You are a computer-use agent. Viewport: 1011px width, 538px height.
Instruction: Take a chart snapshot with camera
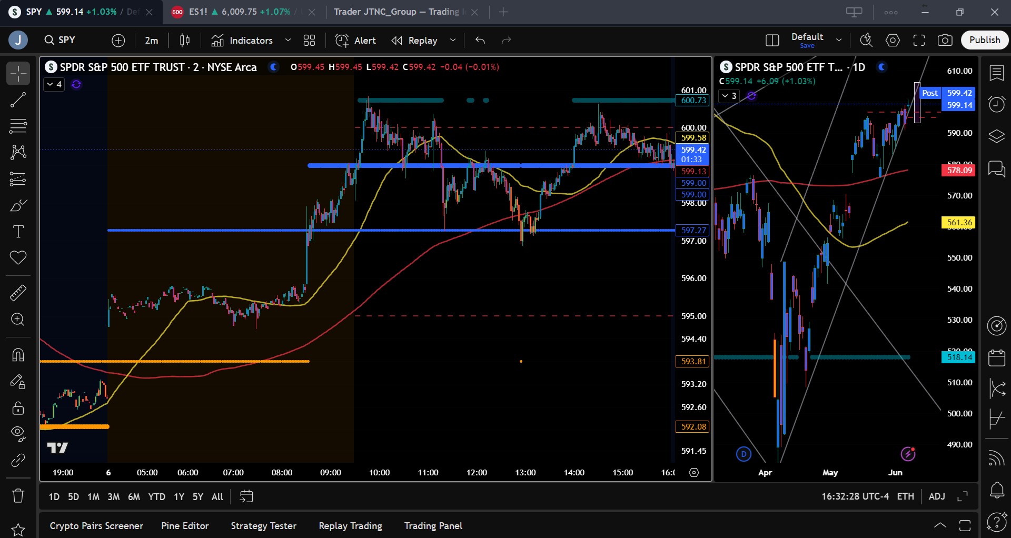[945, 40]
